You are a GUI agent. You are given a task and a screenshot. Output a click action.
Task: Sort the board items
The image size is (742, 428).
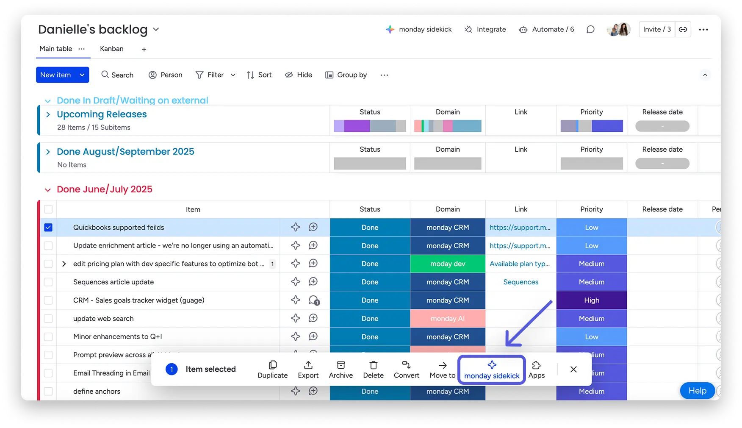[259, 75]
